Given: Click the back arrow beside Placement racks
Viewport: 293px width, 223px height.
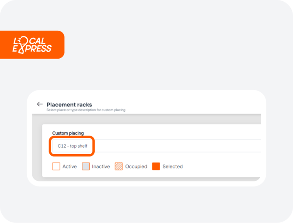Looking at the screenshot, I should pos(40,104).
